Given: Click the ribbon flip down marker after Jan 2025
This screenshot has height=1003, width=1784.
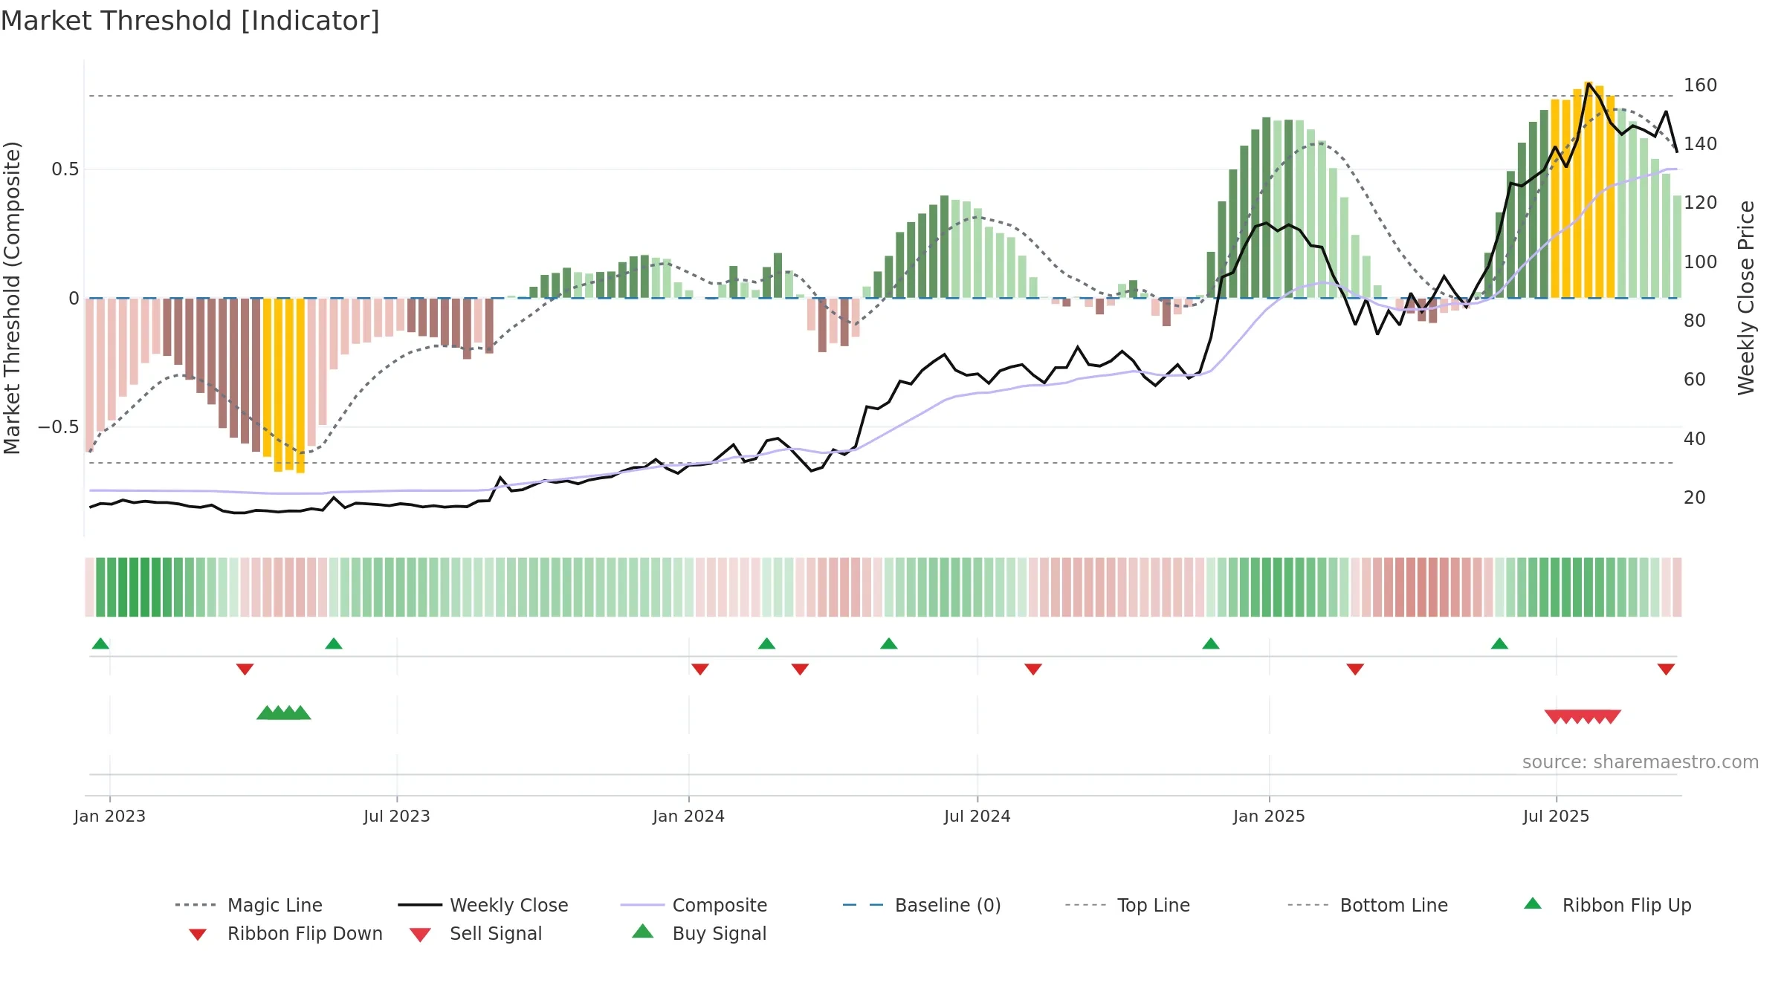Looking at the screenshot, I should pyautogui.click(x=1355, y=669).
